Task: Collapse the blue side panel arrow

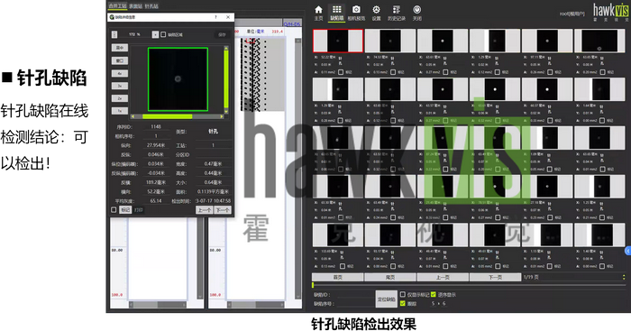Action: [627, 251]
